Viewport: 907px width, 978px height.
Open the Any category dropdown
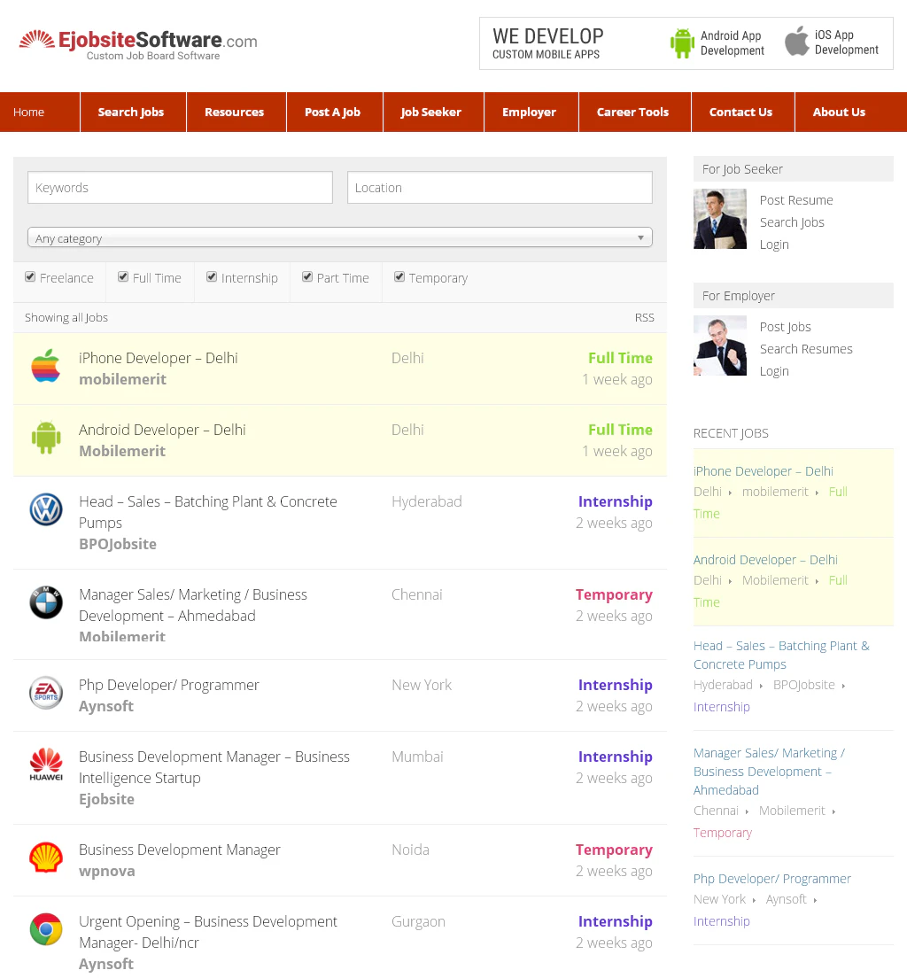point(340,237)
